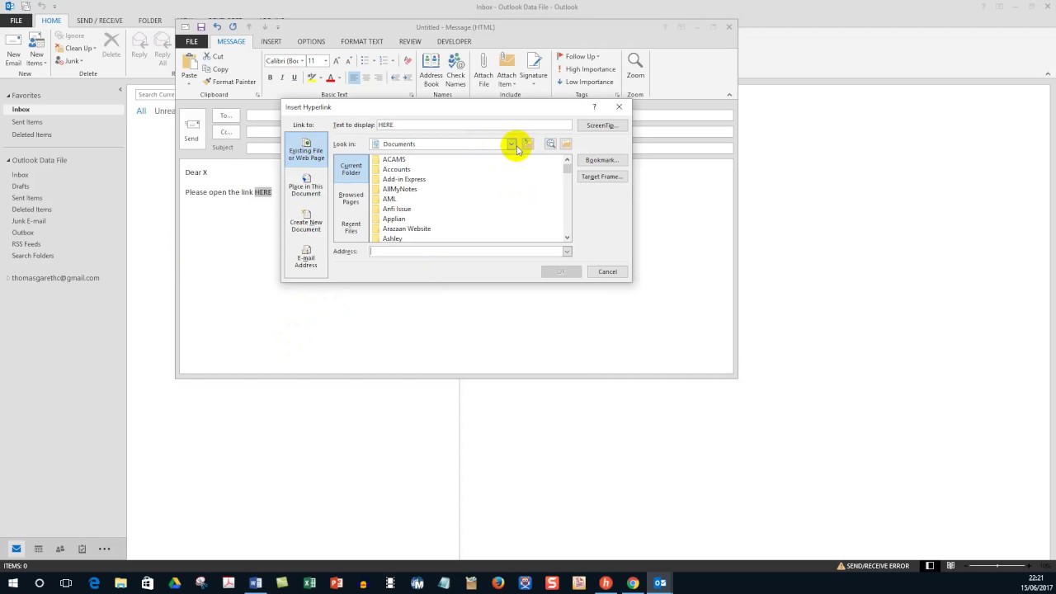The image size is (1056, 594).
Task: Toggle bold formatting in message
Action: [270, 78]
